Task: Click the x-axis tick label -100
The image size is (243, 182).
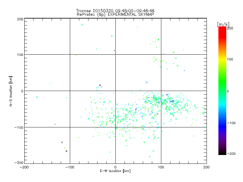Action: [70, 167]
